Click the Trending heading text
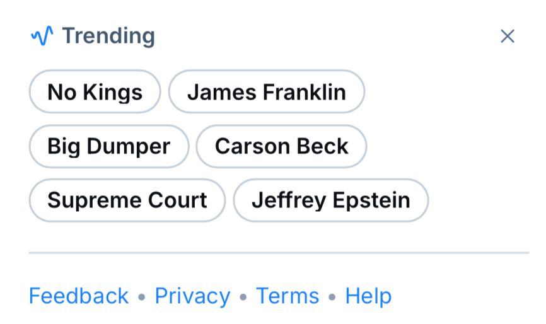Screen dimensions: 546x324 (x=108, y=37)
